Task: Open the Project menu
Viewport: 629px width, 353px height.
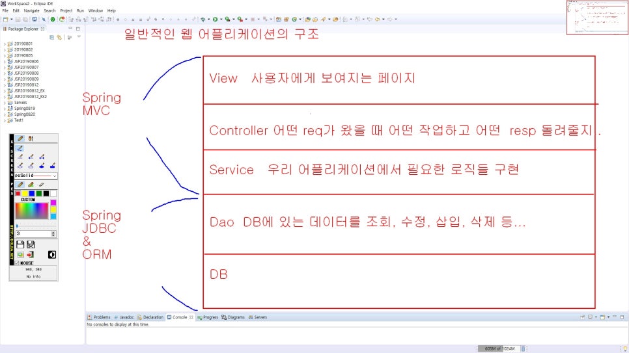Action: (x=66, y=11)
